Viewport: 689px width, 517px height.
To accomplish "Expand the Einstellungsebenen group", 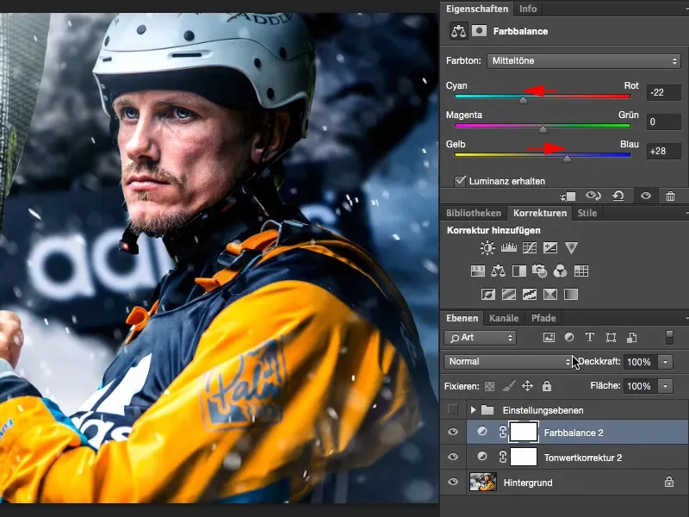I will 474,410.
